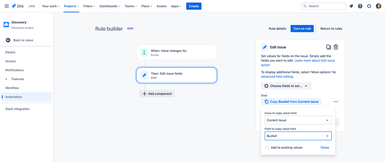Open the Issue to copy value from dropdown
385x162 pixels.
[x=298, y=120]
